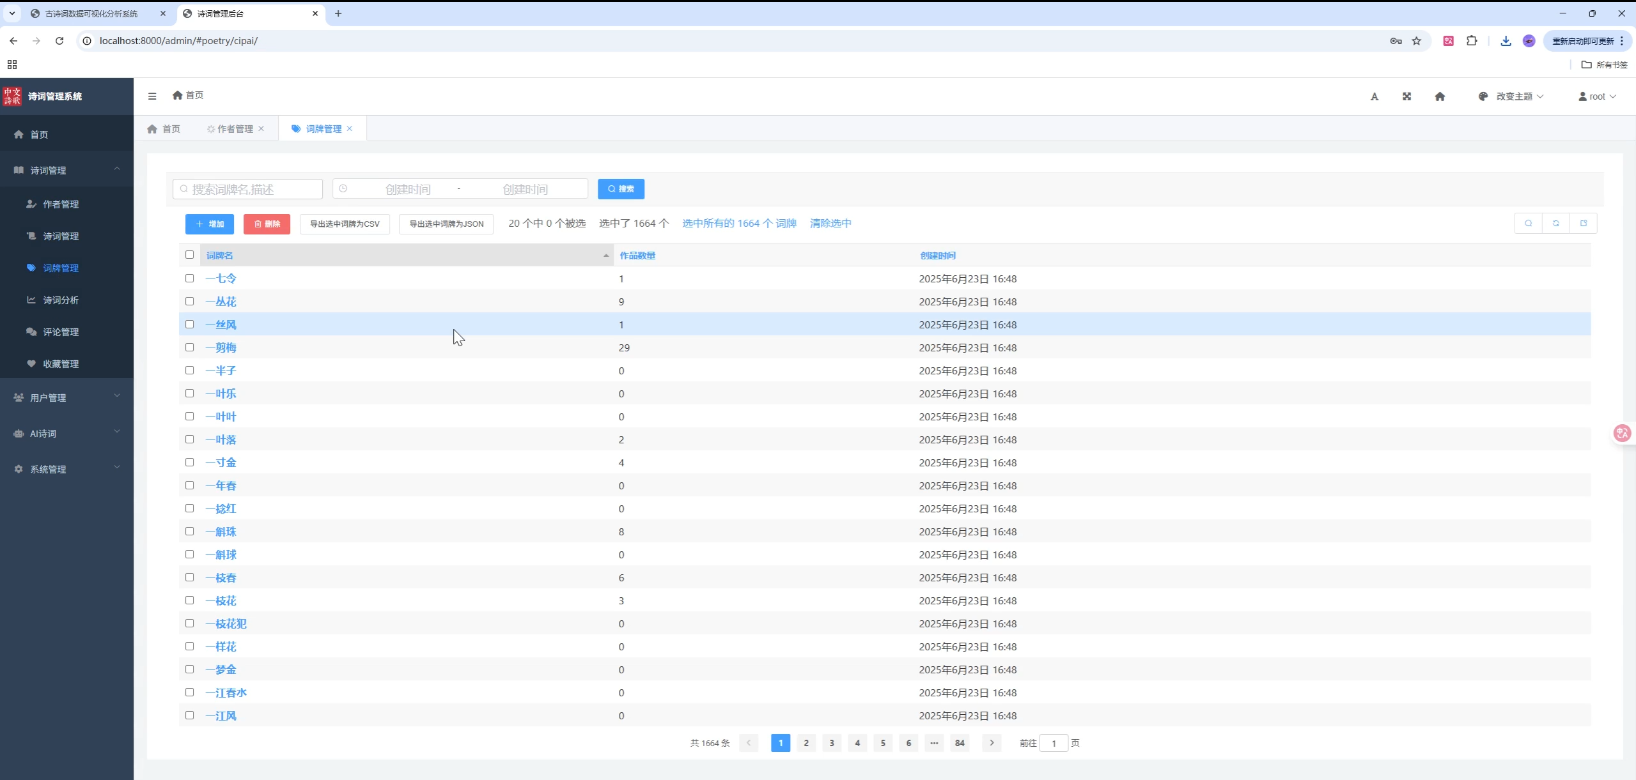Click the home icon in top toolbar
This screenshot has width=1636, height=780.
click(x=1440, y=96)
